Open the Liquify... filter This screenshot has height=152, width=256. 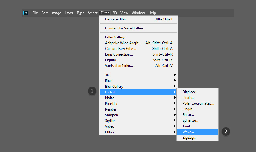click(139, 60)
